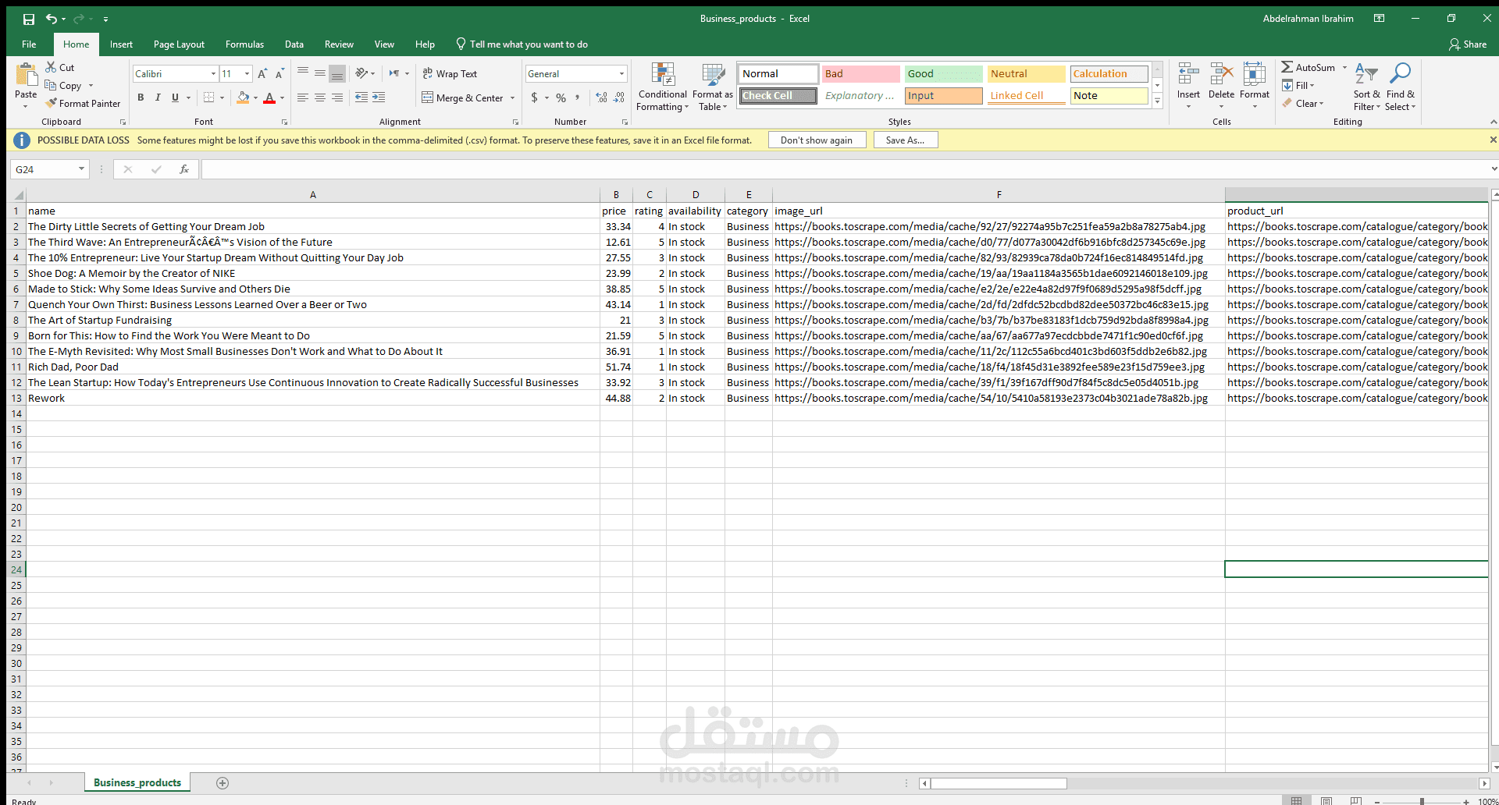The width and height of the screenshot is (1499, 805).
Task: Open the Calibri font name dropdown
Action: pos(213,73)
